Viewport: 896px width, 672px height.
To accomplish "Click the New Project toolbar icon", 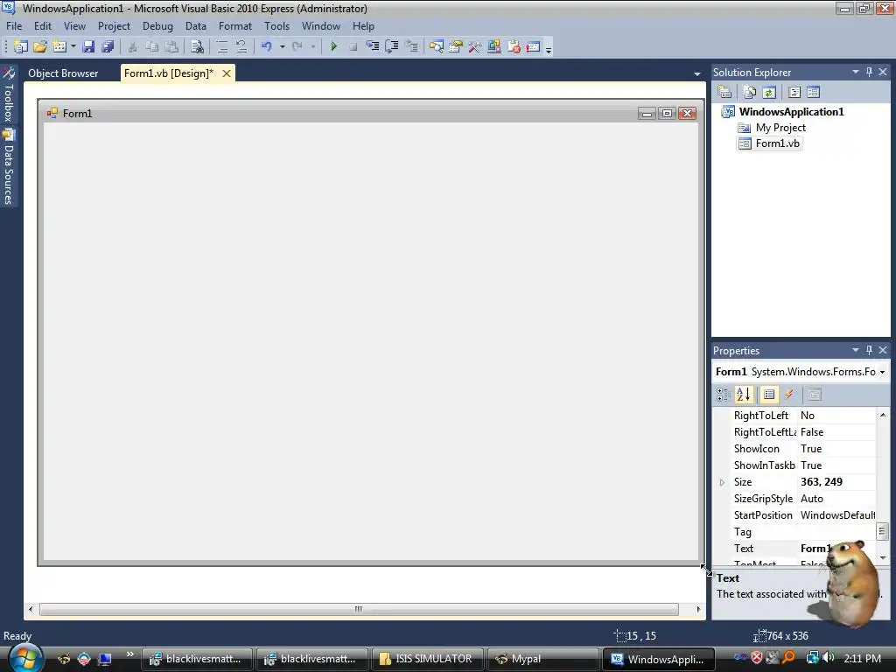I will [x=21, y=47].
